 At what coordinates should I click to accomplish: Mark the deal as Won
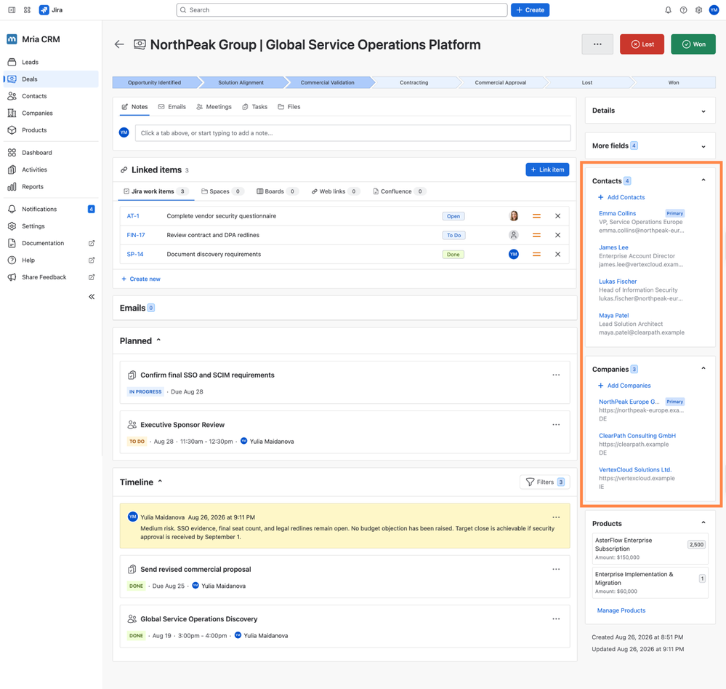(x=693, y=44)
